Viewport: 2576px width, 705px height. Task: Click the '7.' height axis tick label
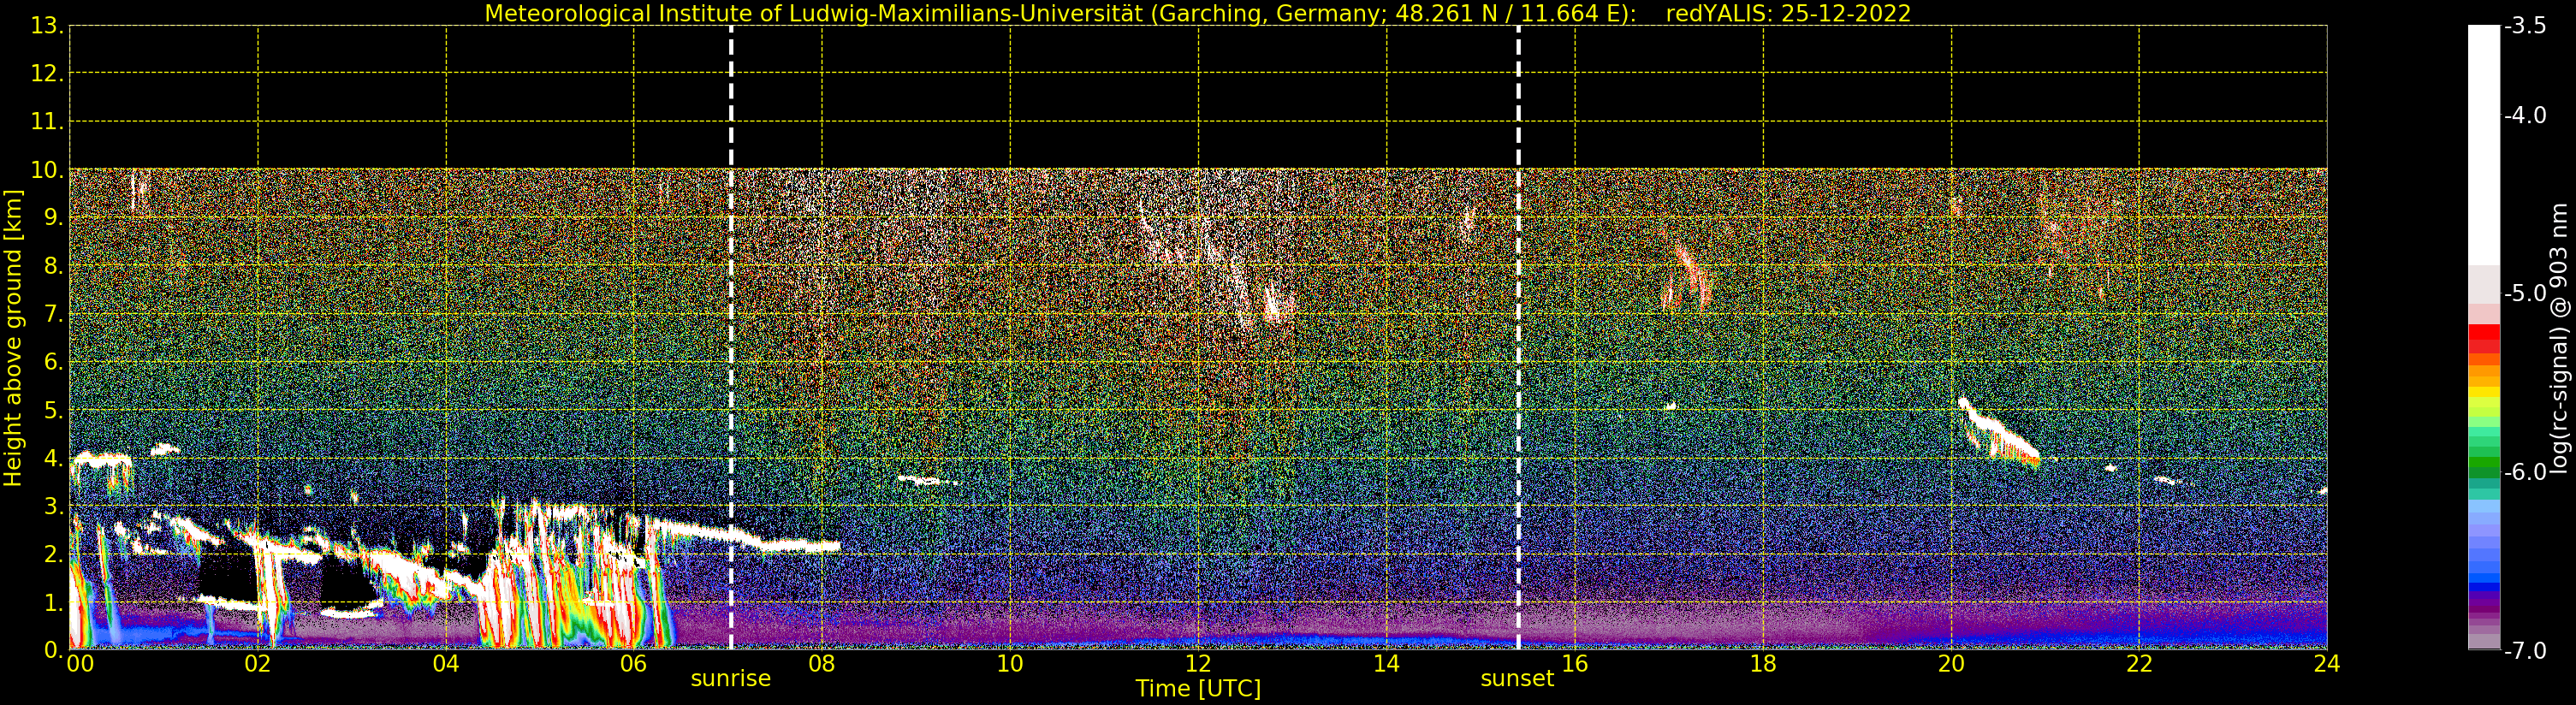pyautogui.click(x=54, y=314)
